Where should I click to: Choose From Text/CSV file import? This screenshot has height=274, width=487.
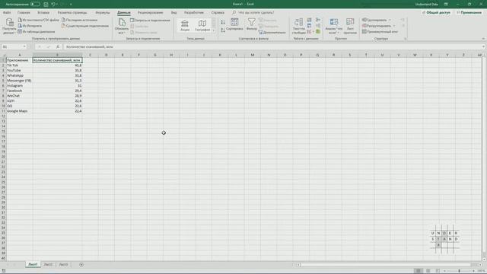pos(38,20)
